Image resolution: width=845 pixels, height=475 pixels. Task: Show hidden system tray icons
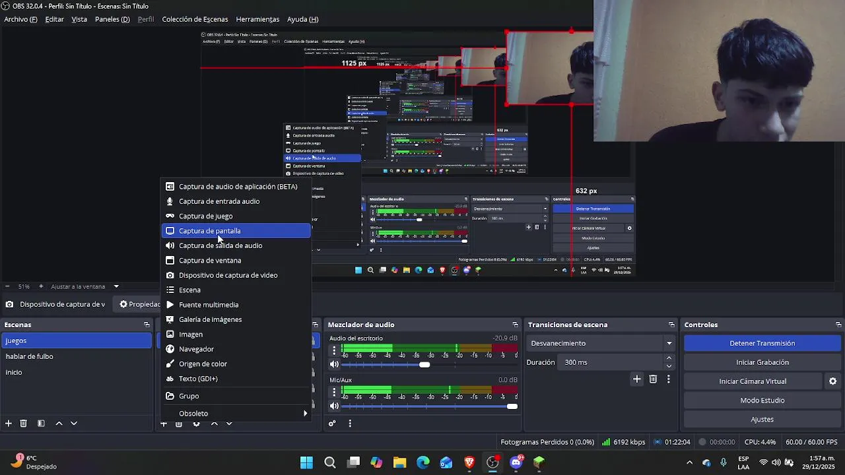[690, 462]
